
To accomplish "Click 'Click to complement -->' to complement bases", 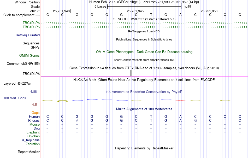I will (21, 15).
